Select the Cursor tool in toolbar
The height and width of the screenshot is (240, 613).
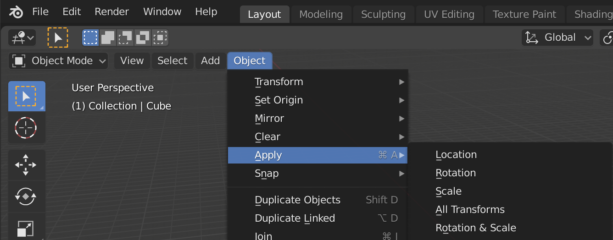pos(26,128)
